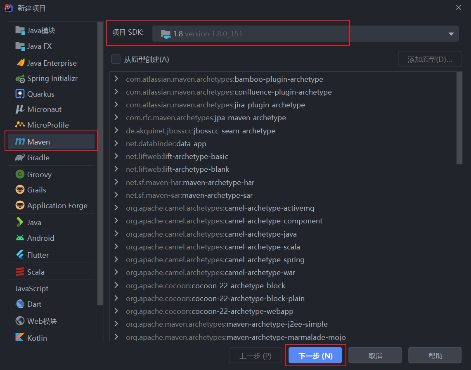Click the IntelliJ logo in title bar

point(8,8)
